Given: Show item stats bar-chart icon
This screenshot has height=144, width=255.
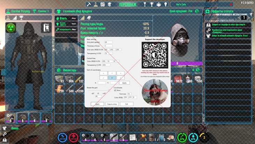Looking at the screenshot, I should click(x=83, y=18).
